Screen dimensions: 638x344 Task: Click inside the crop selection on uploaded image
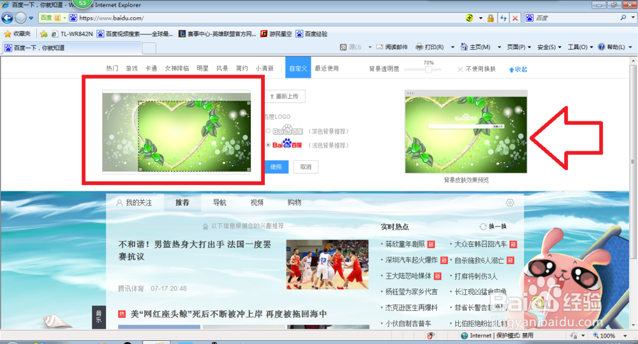point(194,136)
